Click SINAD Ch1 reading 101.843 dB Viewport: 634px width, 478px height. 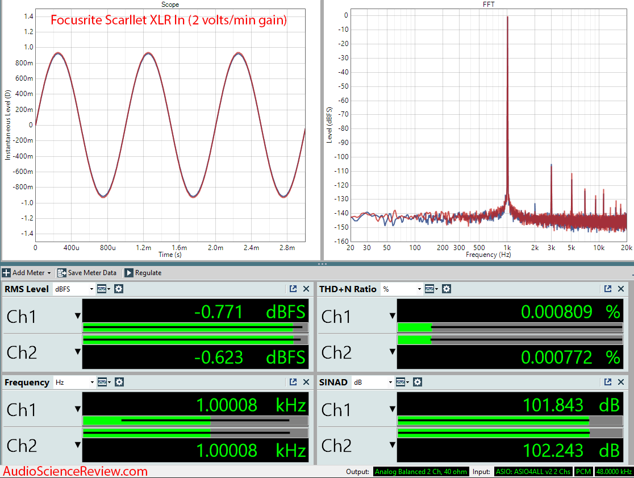pyautogui.click(x=572, y=405)
